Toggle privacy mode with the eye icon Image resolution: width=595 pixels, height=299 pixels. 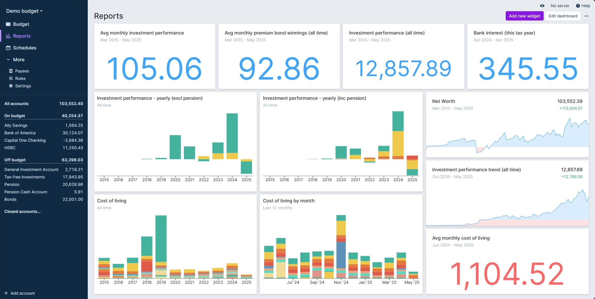pos(542,6)
